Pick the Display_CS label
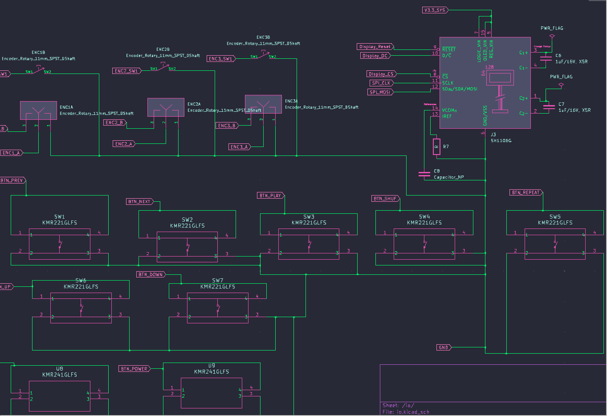 (x=381, y=74)
